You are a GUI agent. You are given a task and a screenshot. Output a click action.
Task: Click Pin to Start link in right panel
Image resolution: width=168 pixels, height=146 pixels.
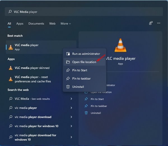pyautogui.click(x=97, y=99)
